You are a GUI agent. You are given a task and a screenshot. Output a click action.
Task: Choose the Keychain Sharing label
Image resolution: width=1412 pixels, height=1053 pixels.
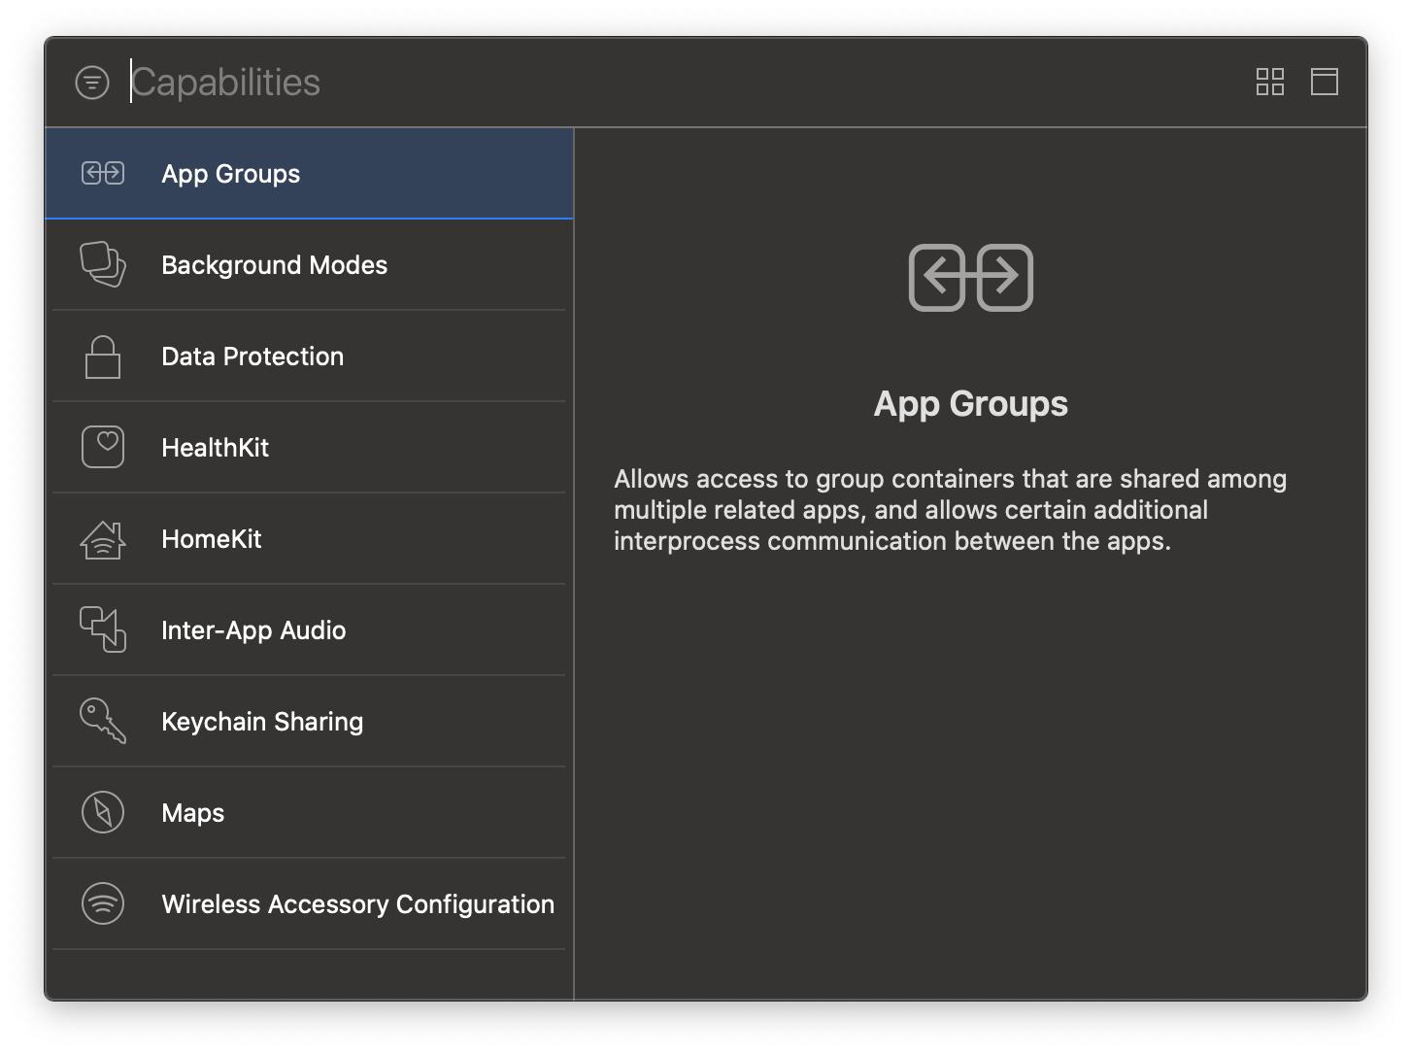click(x=262, y=722)
